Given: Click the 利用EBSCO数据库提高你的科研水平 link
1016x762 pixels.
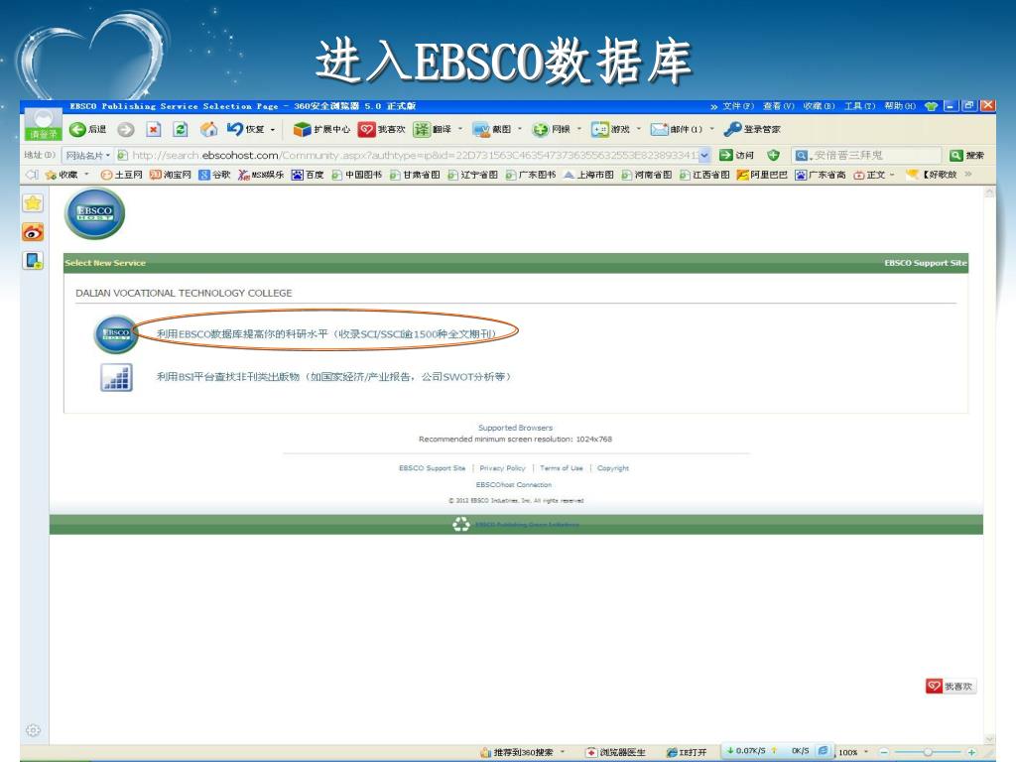Looking at the screenshot, I should coord(326,334).
